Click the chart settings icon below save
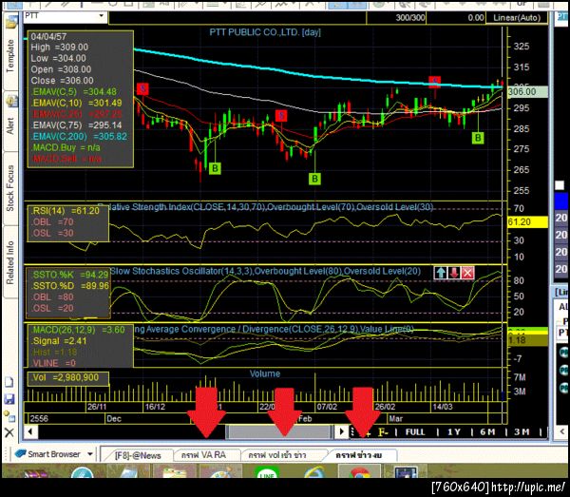This screenshot has height=497, width=570. 9,415
